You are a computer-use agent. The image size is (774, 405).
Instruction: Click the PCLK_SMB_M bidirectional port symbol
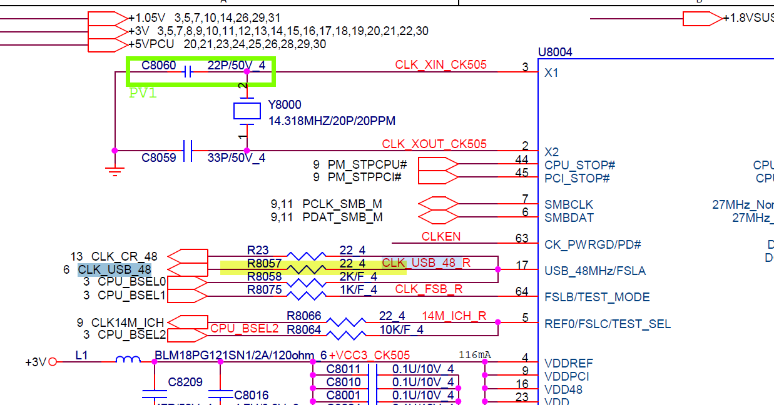point(437,204)
